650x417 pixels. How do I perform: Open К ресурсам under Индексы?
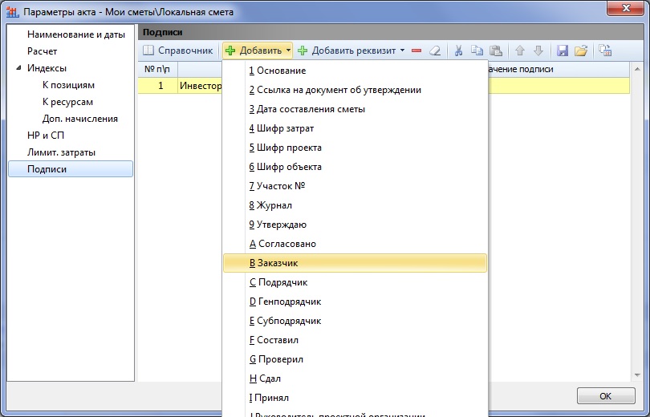[67, 102]
